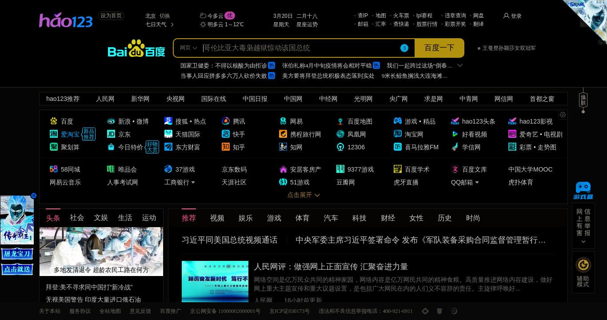This screenshot has width=607, height=320.
Task: Switch to the 财经 feed tab
Action: [x=387, y=218]
